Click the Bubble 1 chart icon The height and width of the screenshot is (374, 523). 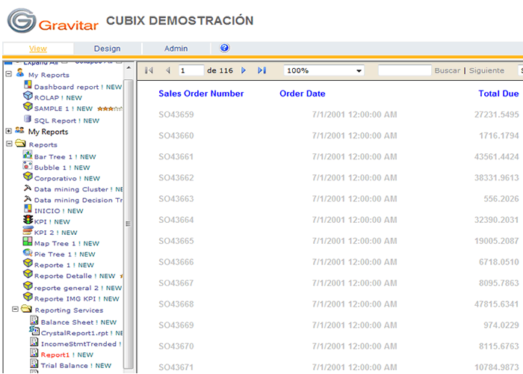click(28, 165)
